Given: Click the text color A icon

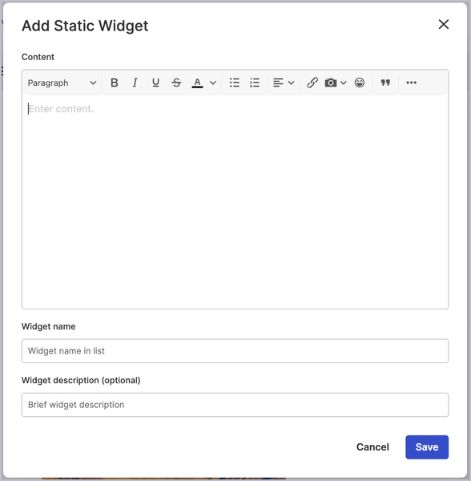Looking at the screenshot, I should tap(197, 83).
